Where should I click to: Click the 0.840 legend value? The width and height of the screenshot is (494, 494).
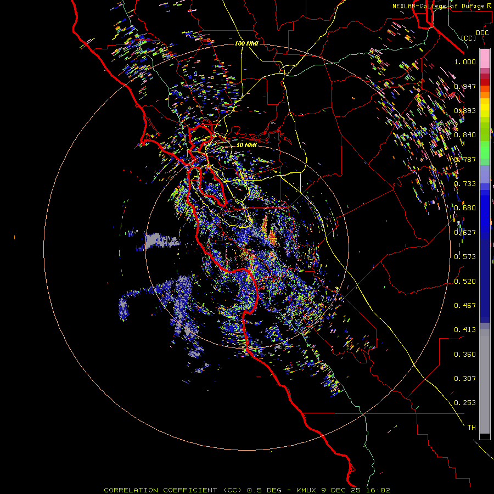(x=465, y=135)
